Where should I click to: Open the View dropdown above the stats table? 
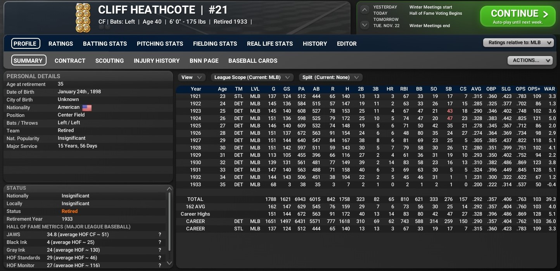[x=192, y=77]
